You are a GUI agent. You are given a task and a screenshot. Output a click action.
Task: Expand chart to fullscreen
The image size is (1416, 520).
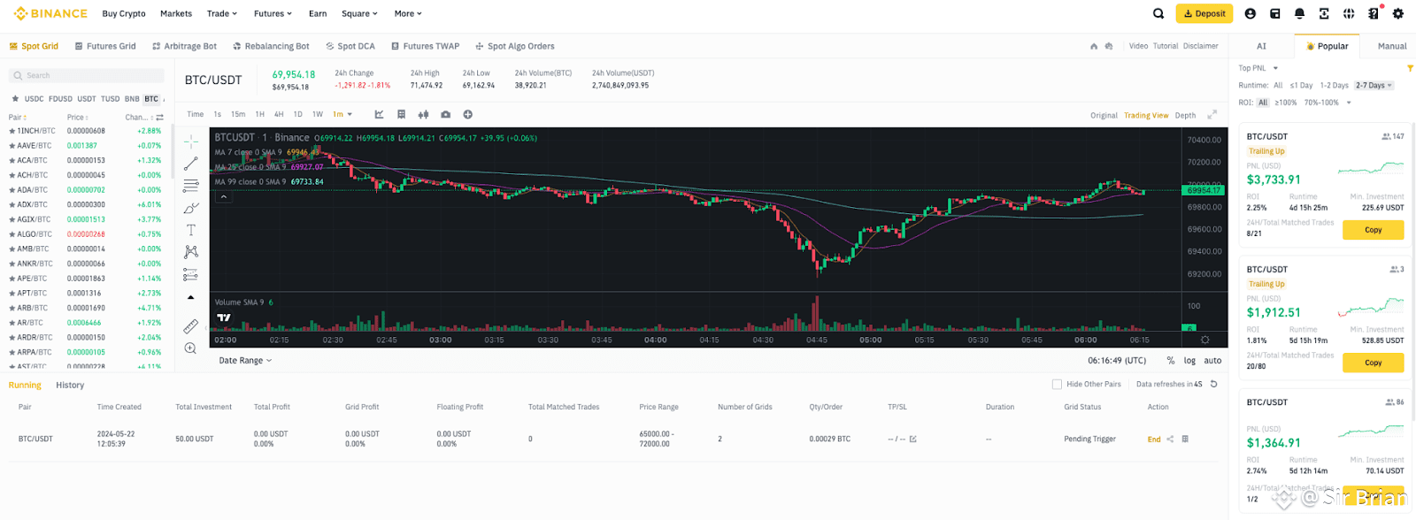click(x=1212, y=114)
